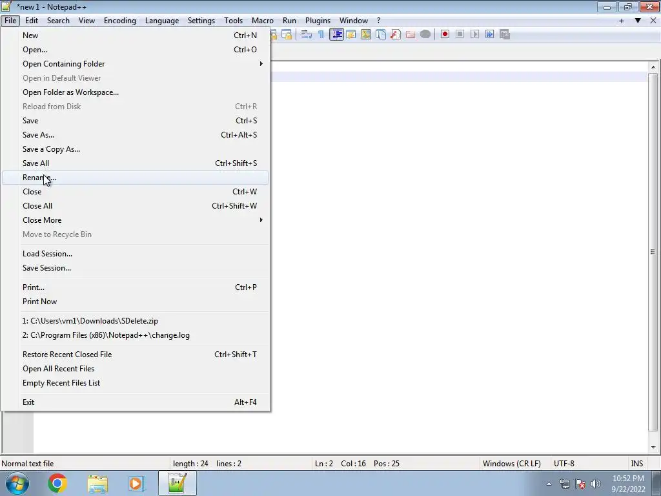Viewport: 661px width, 496px height.
Task: Toggle the Show Indent Guide icon
Action: (336, 35)
